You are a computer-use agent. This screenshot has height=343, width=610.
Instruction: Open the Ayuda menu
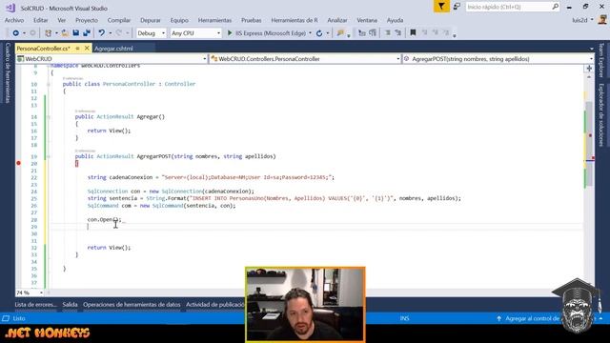click(395, 20)
